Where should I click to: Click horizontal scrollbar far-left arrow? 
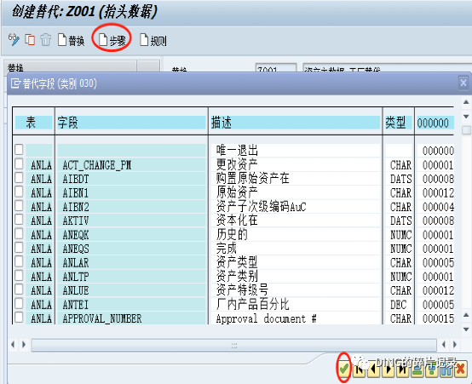coord(13,344)
